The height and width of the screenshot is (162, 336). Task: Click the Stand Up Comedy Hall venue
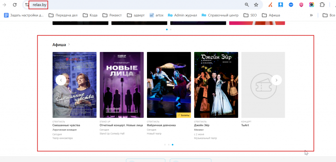[112, 134]
